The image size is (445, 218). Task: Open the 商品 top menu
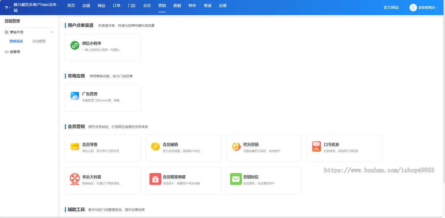101,6
